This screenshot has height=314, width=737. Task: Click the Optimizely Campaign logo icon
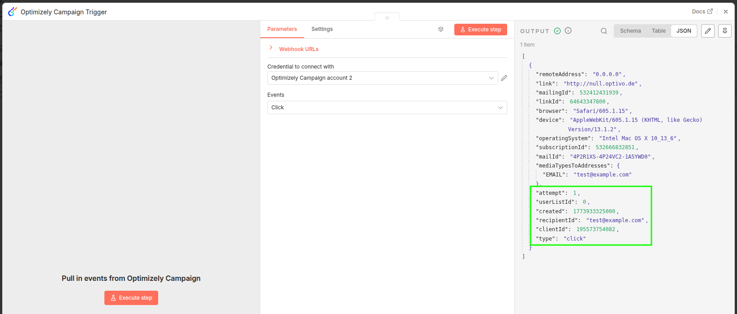point(12,12)
